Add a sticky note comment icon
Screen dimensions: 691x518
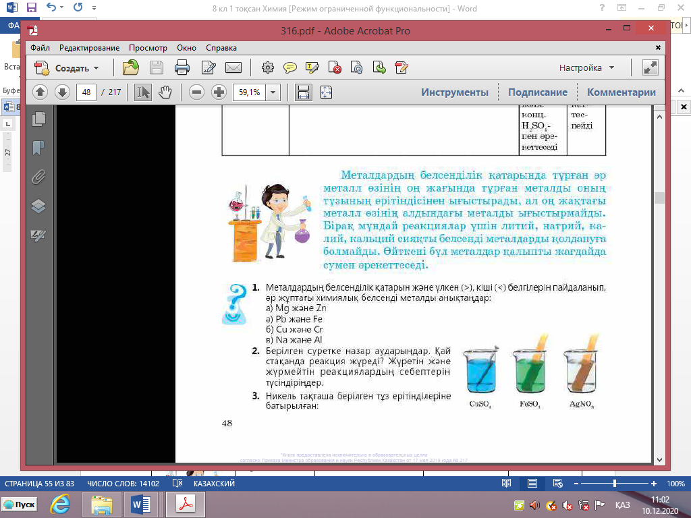(x=289, y=68)
